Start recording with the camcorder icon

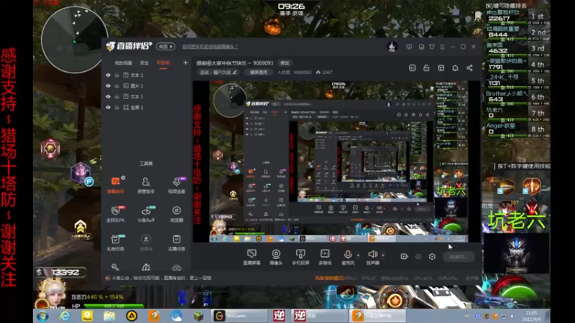(x=404, y=256)
